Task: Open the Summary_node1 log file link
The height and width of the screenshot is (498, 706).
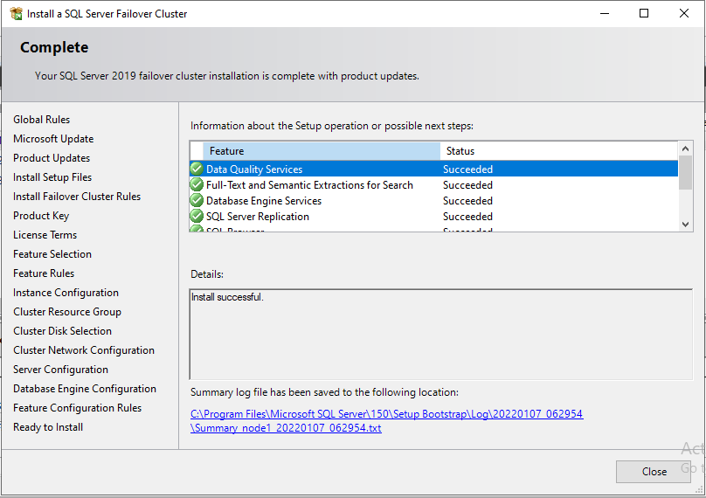Action: pos(286,428)
